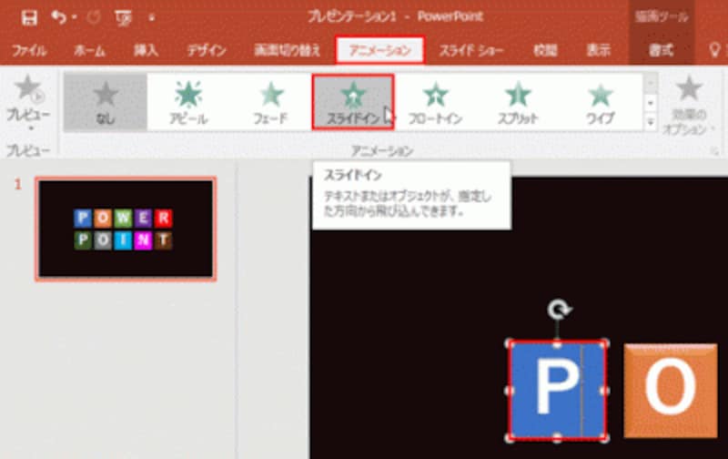Viewport: 728px width, 459px height.
Task: Select the blue P shape on the slide
Action: (x=557, y=391)
